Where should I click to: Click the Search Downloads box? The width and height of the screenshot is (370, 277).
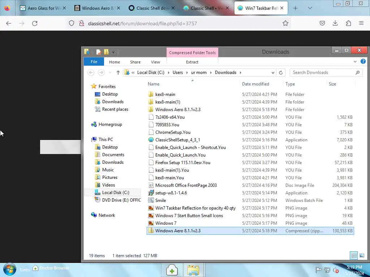[x=326, y=72]
